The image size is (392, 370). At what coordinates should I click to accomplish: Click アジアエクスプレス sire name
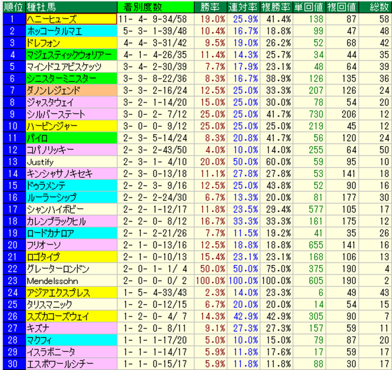pos(72,293)
